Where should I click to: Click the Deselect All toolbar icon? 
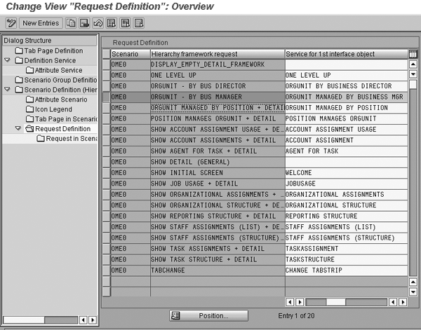click(x=138, y=23)
